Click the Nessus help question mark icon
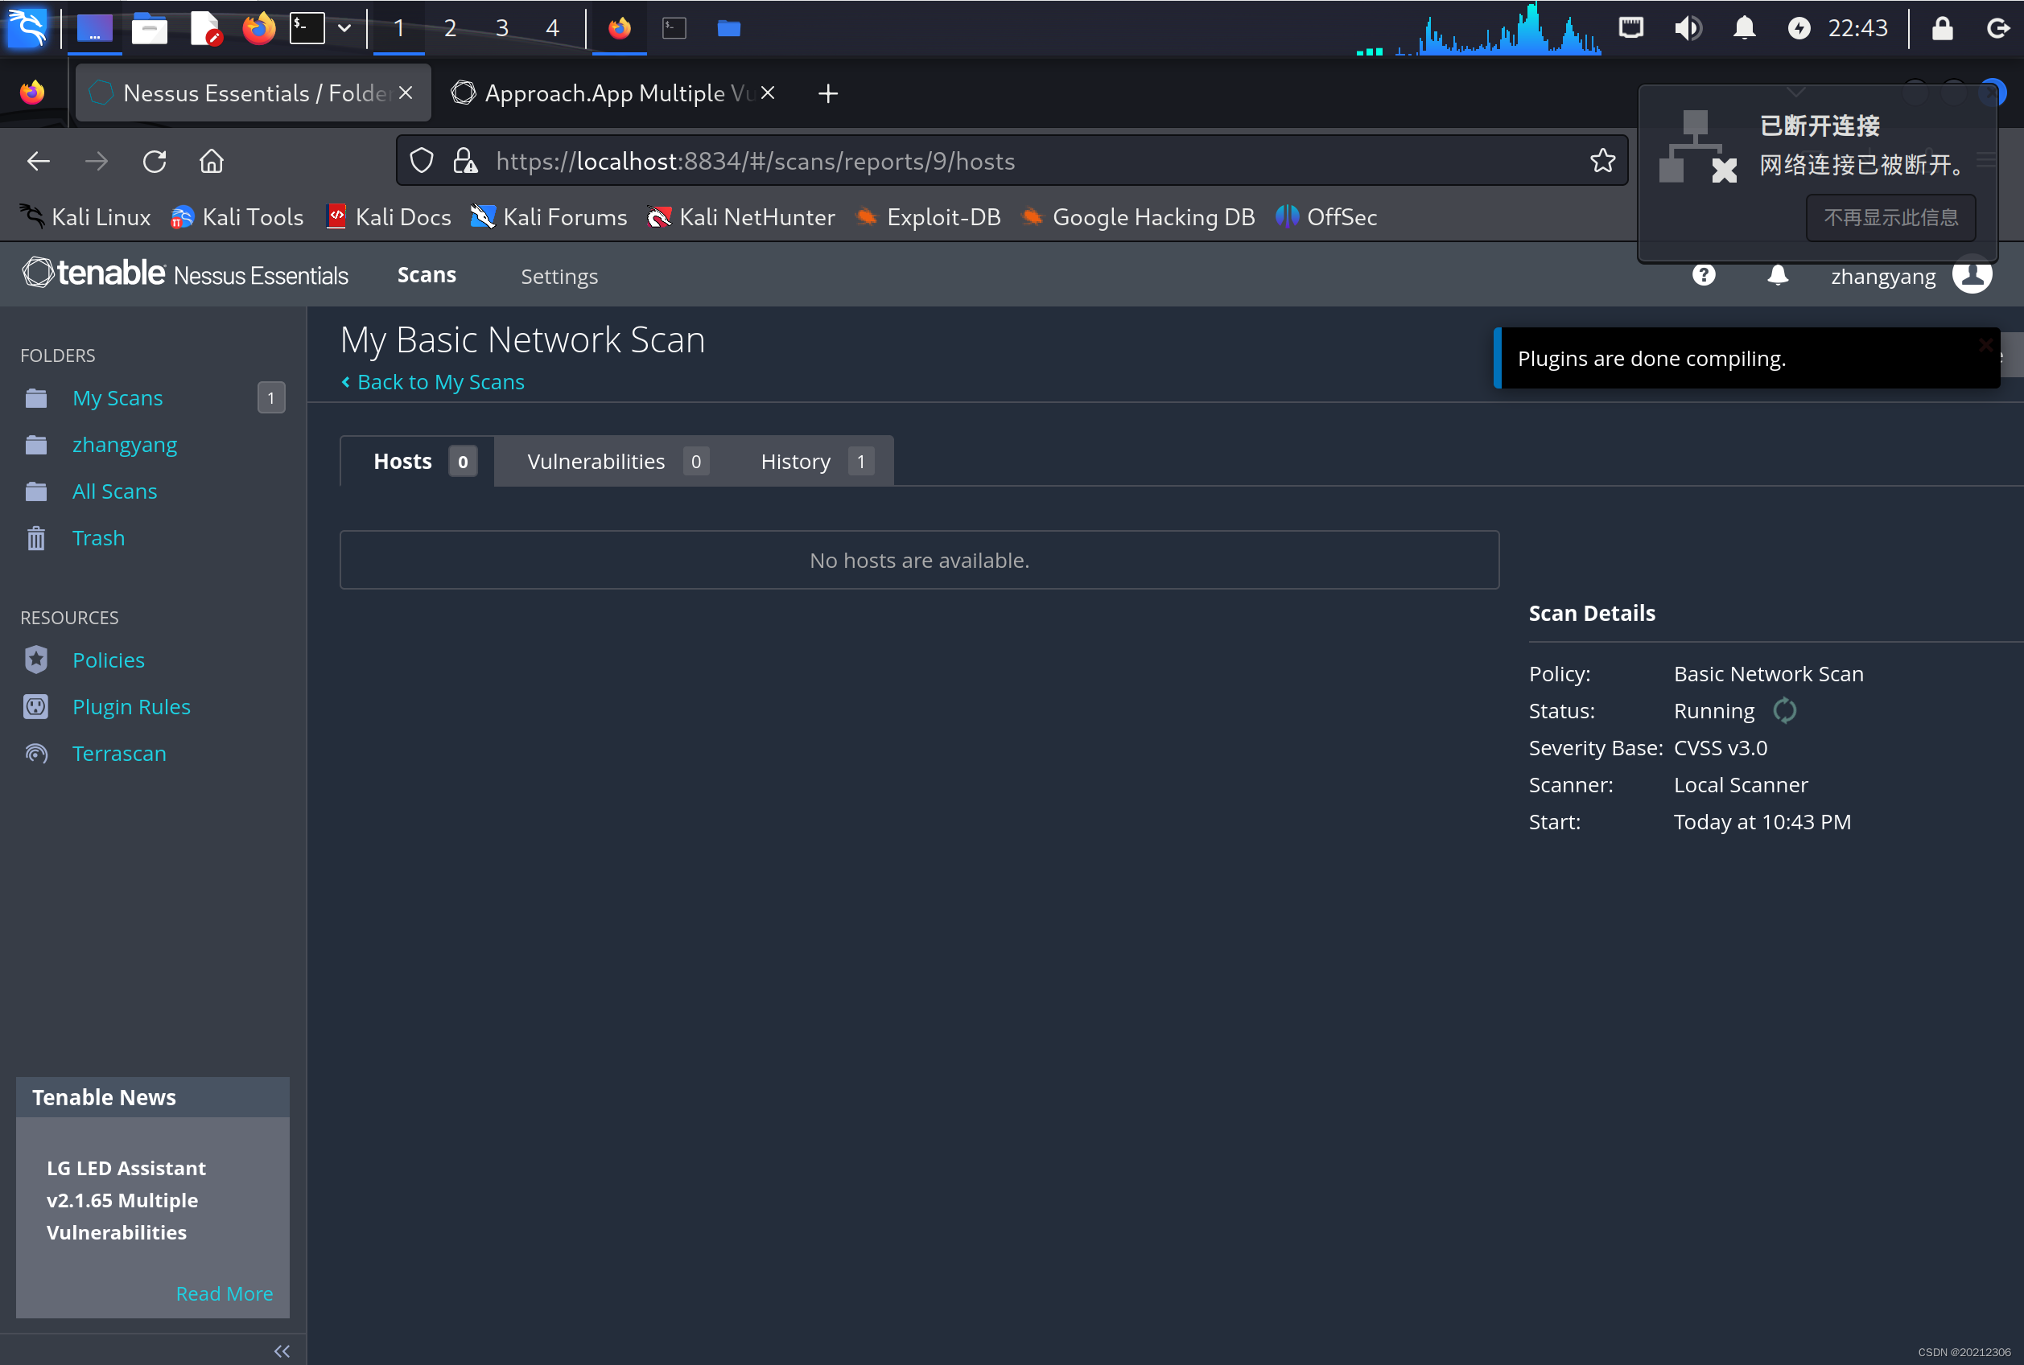Screen dimensions: 2024x1365 click(1704, 275)
